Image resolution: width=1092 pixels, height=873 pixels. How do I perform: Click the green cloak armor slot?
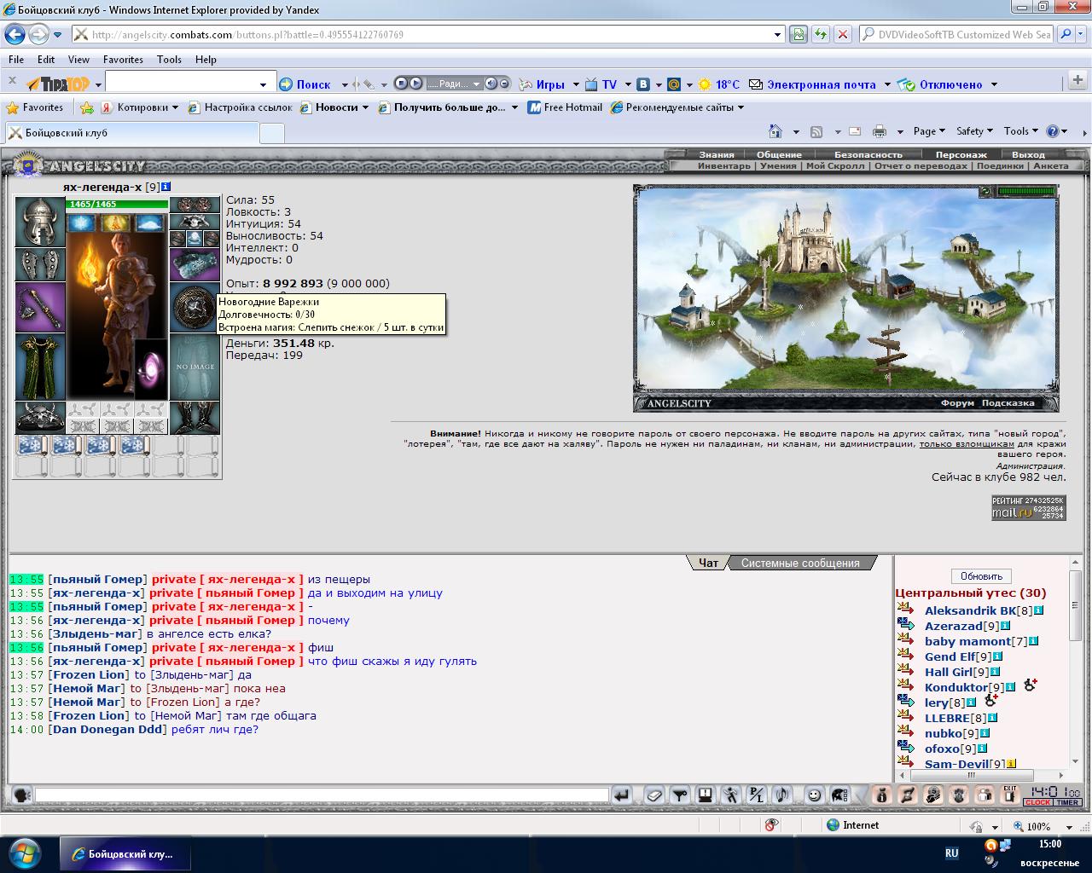tap(40, 367)
